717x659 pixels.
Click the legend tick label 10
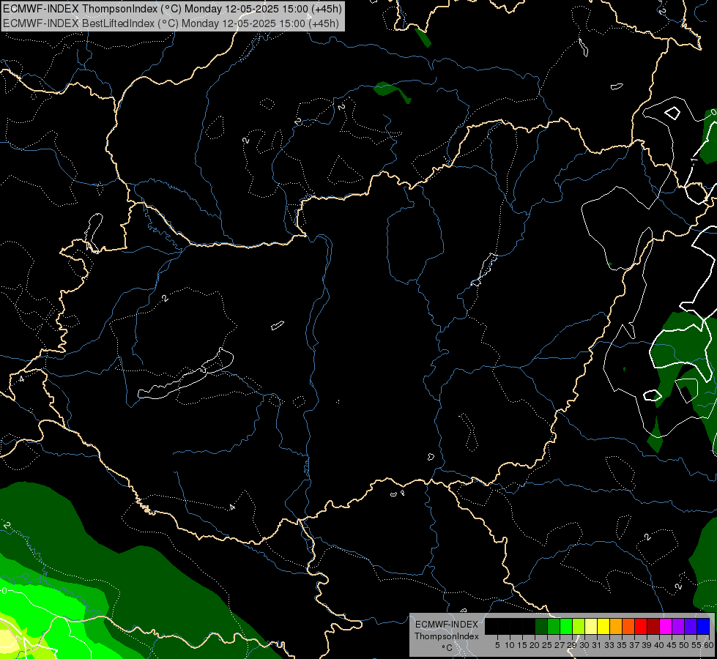[510, 645]
